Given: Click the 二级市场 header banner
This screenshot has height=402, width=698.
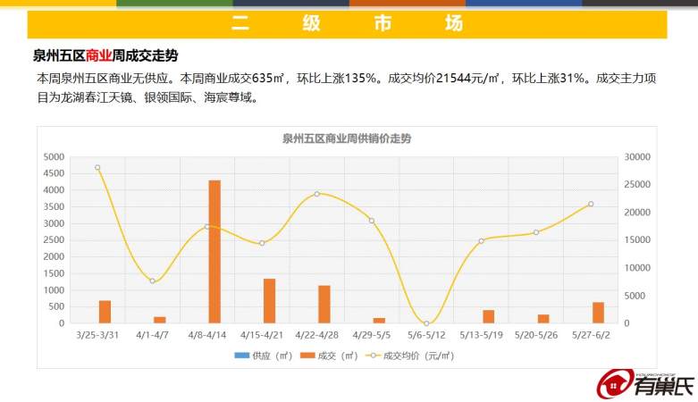Looking at the screenshot, I should tap(348, 24).
